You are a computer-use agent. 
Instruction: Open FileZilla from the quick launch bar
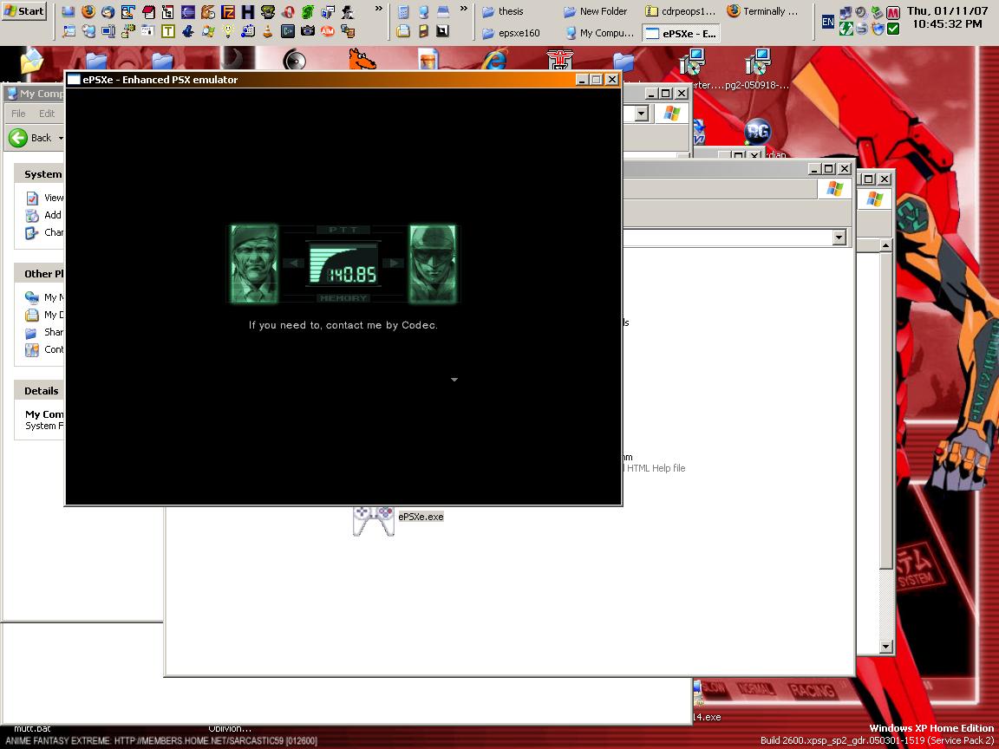[x=227, y=12]
